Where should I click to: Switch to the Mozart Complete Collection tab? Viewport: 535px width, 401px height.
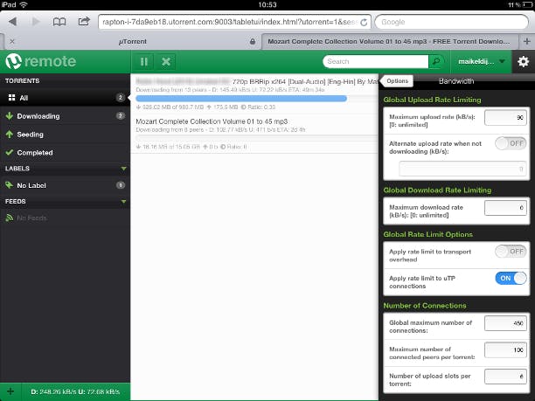click(x=388, y=41)
